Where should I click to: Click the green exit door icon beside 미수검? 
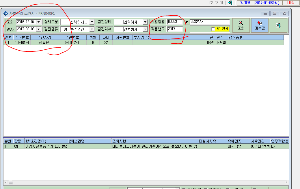279,25
